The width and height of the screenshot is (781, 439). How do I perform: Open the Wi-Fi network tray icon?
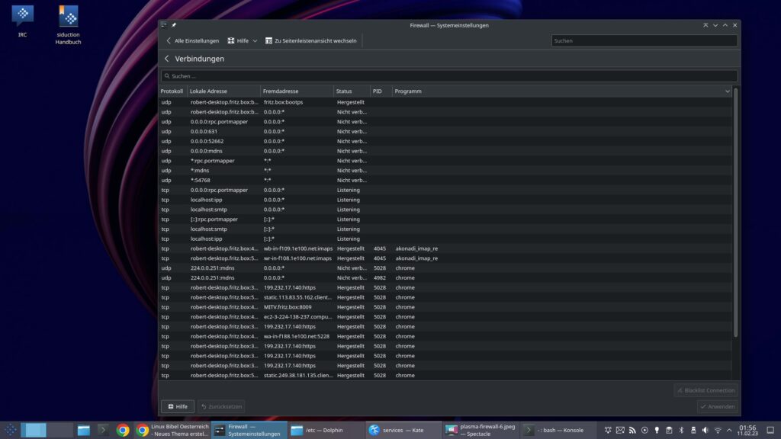[718, 430]
